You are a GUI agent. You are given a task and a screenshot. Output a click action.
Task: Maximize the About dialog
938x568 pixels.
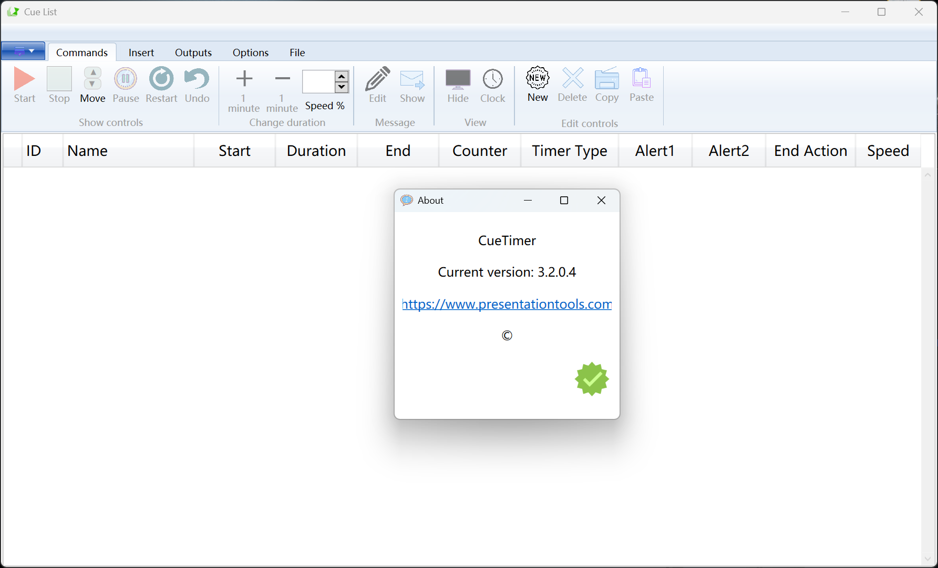[564, 200]
